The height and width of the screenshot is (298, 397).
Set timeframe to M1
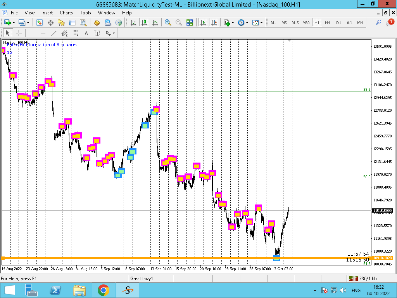(x=273, y=23)
